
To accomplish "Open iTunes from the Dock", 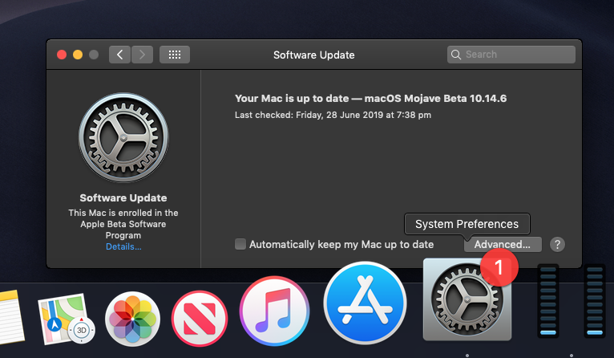I will click(274, 311).
